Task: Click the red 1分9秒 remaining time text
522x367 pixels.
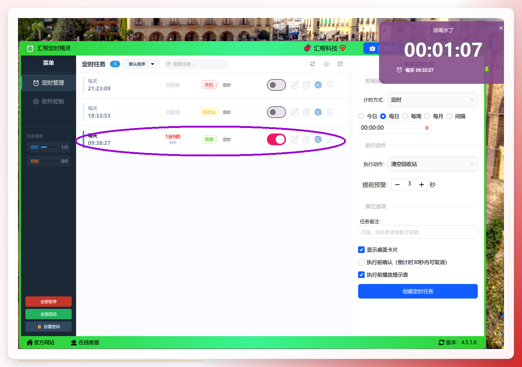Action: (x=173, y=136)
